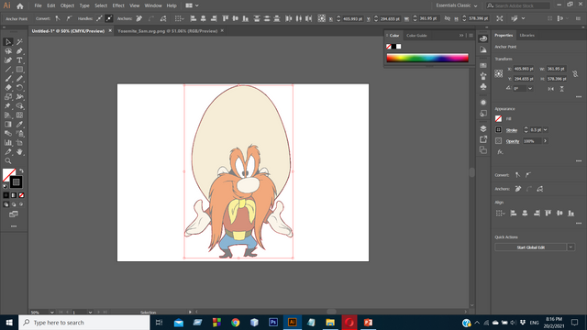Open the Effect menu
Image resolution: width=587 pixels, height=330 pixels.
[x=118, y=5]
